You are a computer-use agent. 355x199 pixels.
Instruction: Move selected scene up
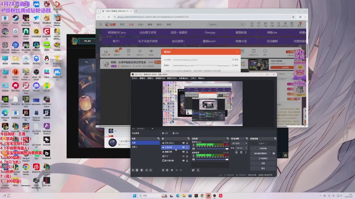pyautogui.click(x=146, y=170)
